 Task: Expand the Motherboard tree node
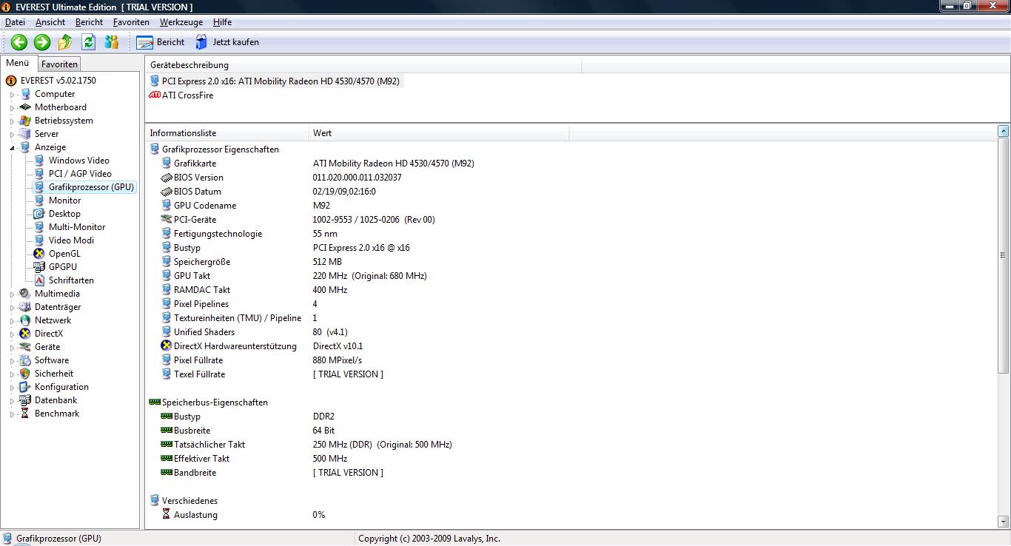pos(12,108)
